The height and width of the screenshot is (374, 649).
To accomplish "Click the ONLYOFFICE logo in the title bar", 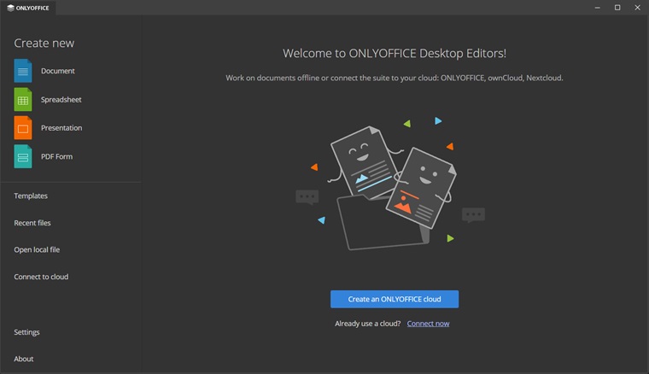I will coord(28,8).
